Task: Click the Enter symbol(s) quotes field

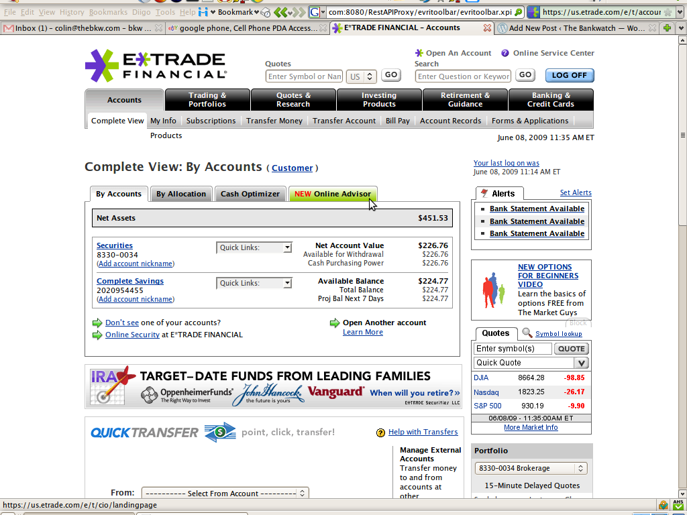Action: click(513, 349)
